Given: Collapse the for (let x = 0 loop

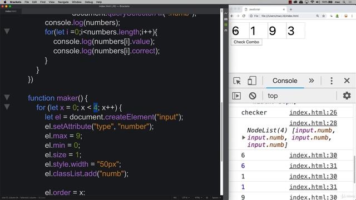Looking at the screenshot, I should tap(7, 107).
